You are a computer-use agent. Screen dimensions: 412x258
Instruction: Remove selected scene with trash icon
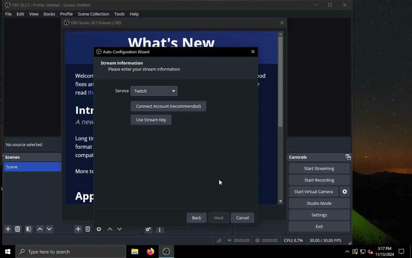[x=18, y=229]
